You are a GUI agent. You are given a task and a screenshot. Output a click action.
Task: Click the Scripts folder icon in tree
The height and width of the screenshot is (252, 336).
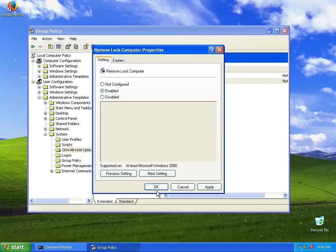[x=58, y=145]
